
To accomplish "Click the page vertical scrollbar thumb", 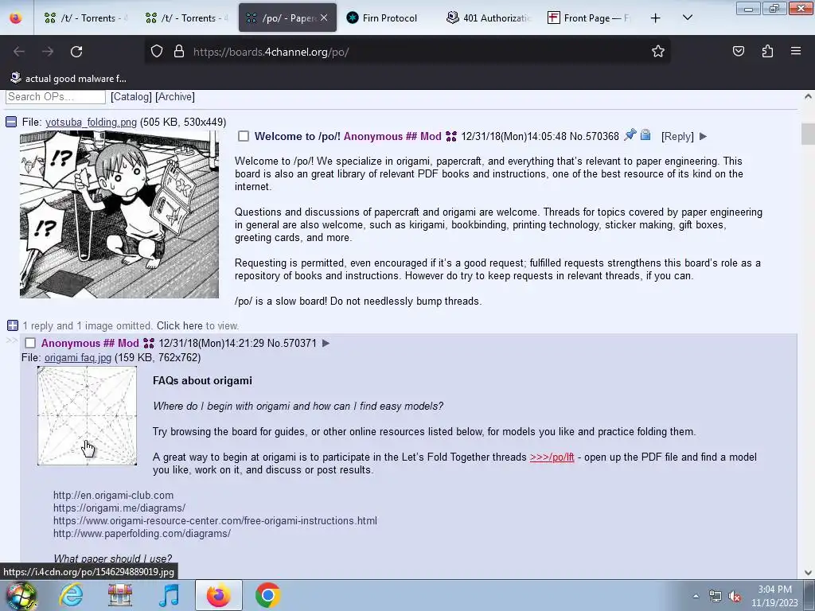I will (x=807, y=134).
